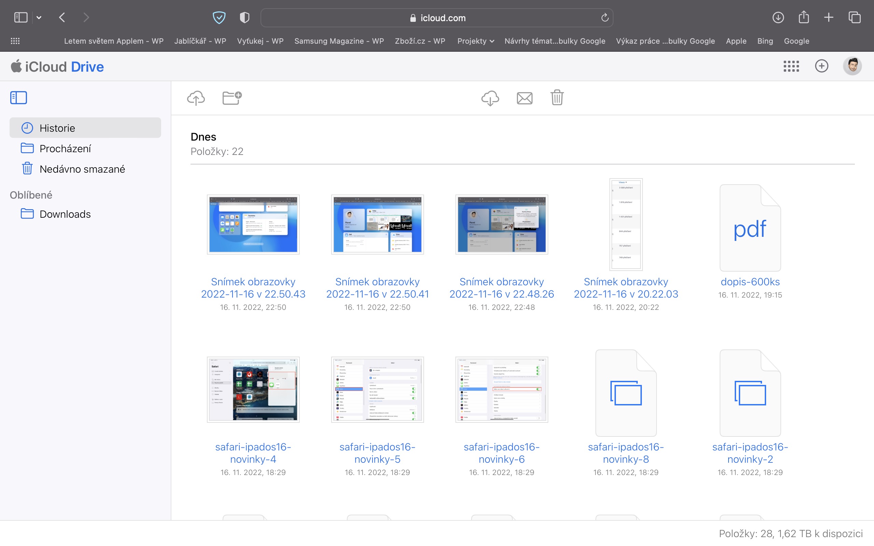
Task: Select Procházení in the sidebar
Action: [65, 148]
